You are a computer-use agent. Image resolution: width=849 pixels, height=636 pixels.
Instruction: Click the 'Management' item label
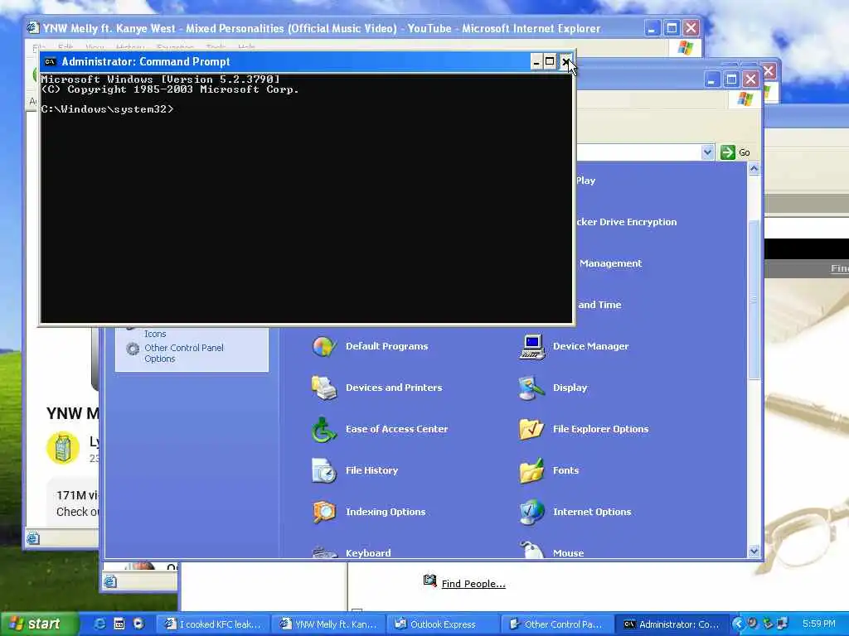(610, 263)
